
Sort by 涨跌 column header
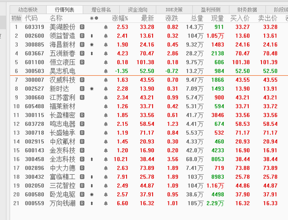172,18
